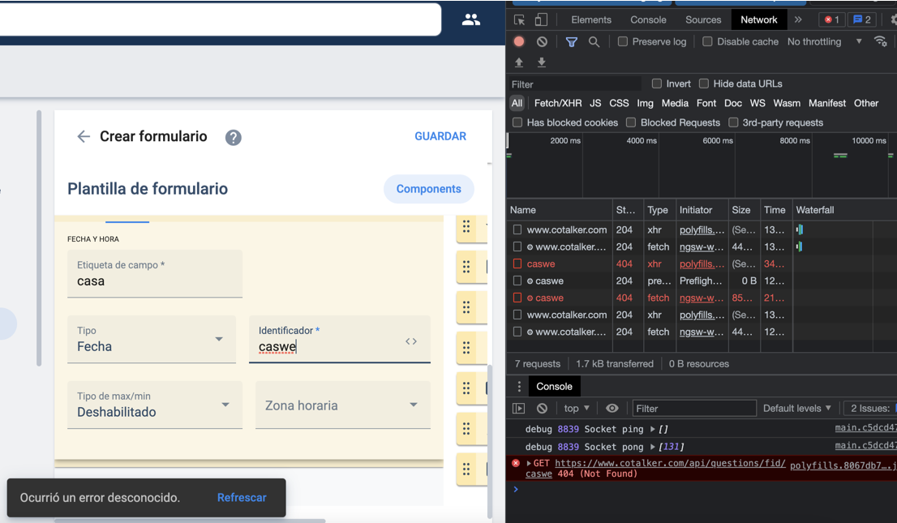Viewport: 897px width, 523px height.
Task: Enable the Preserve log checkbox
Action: [623, 41]
